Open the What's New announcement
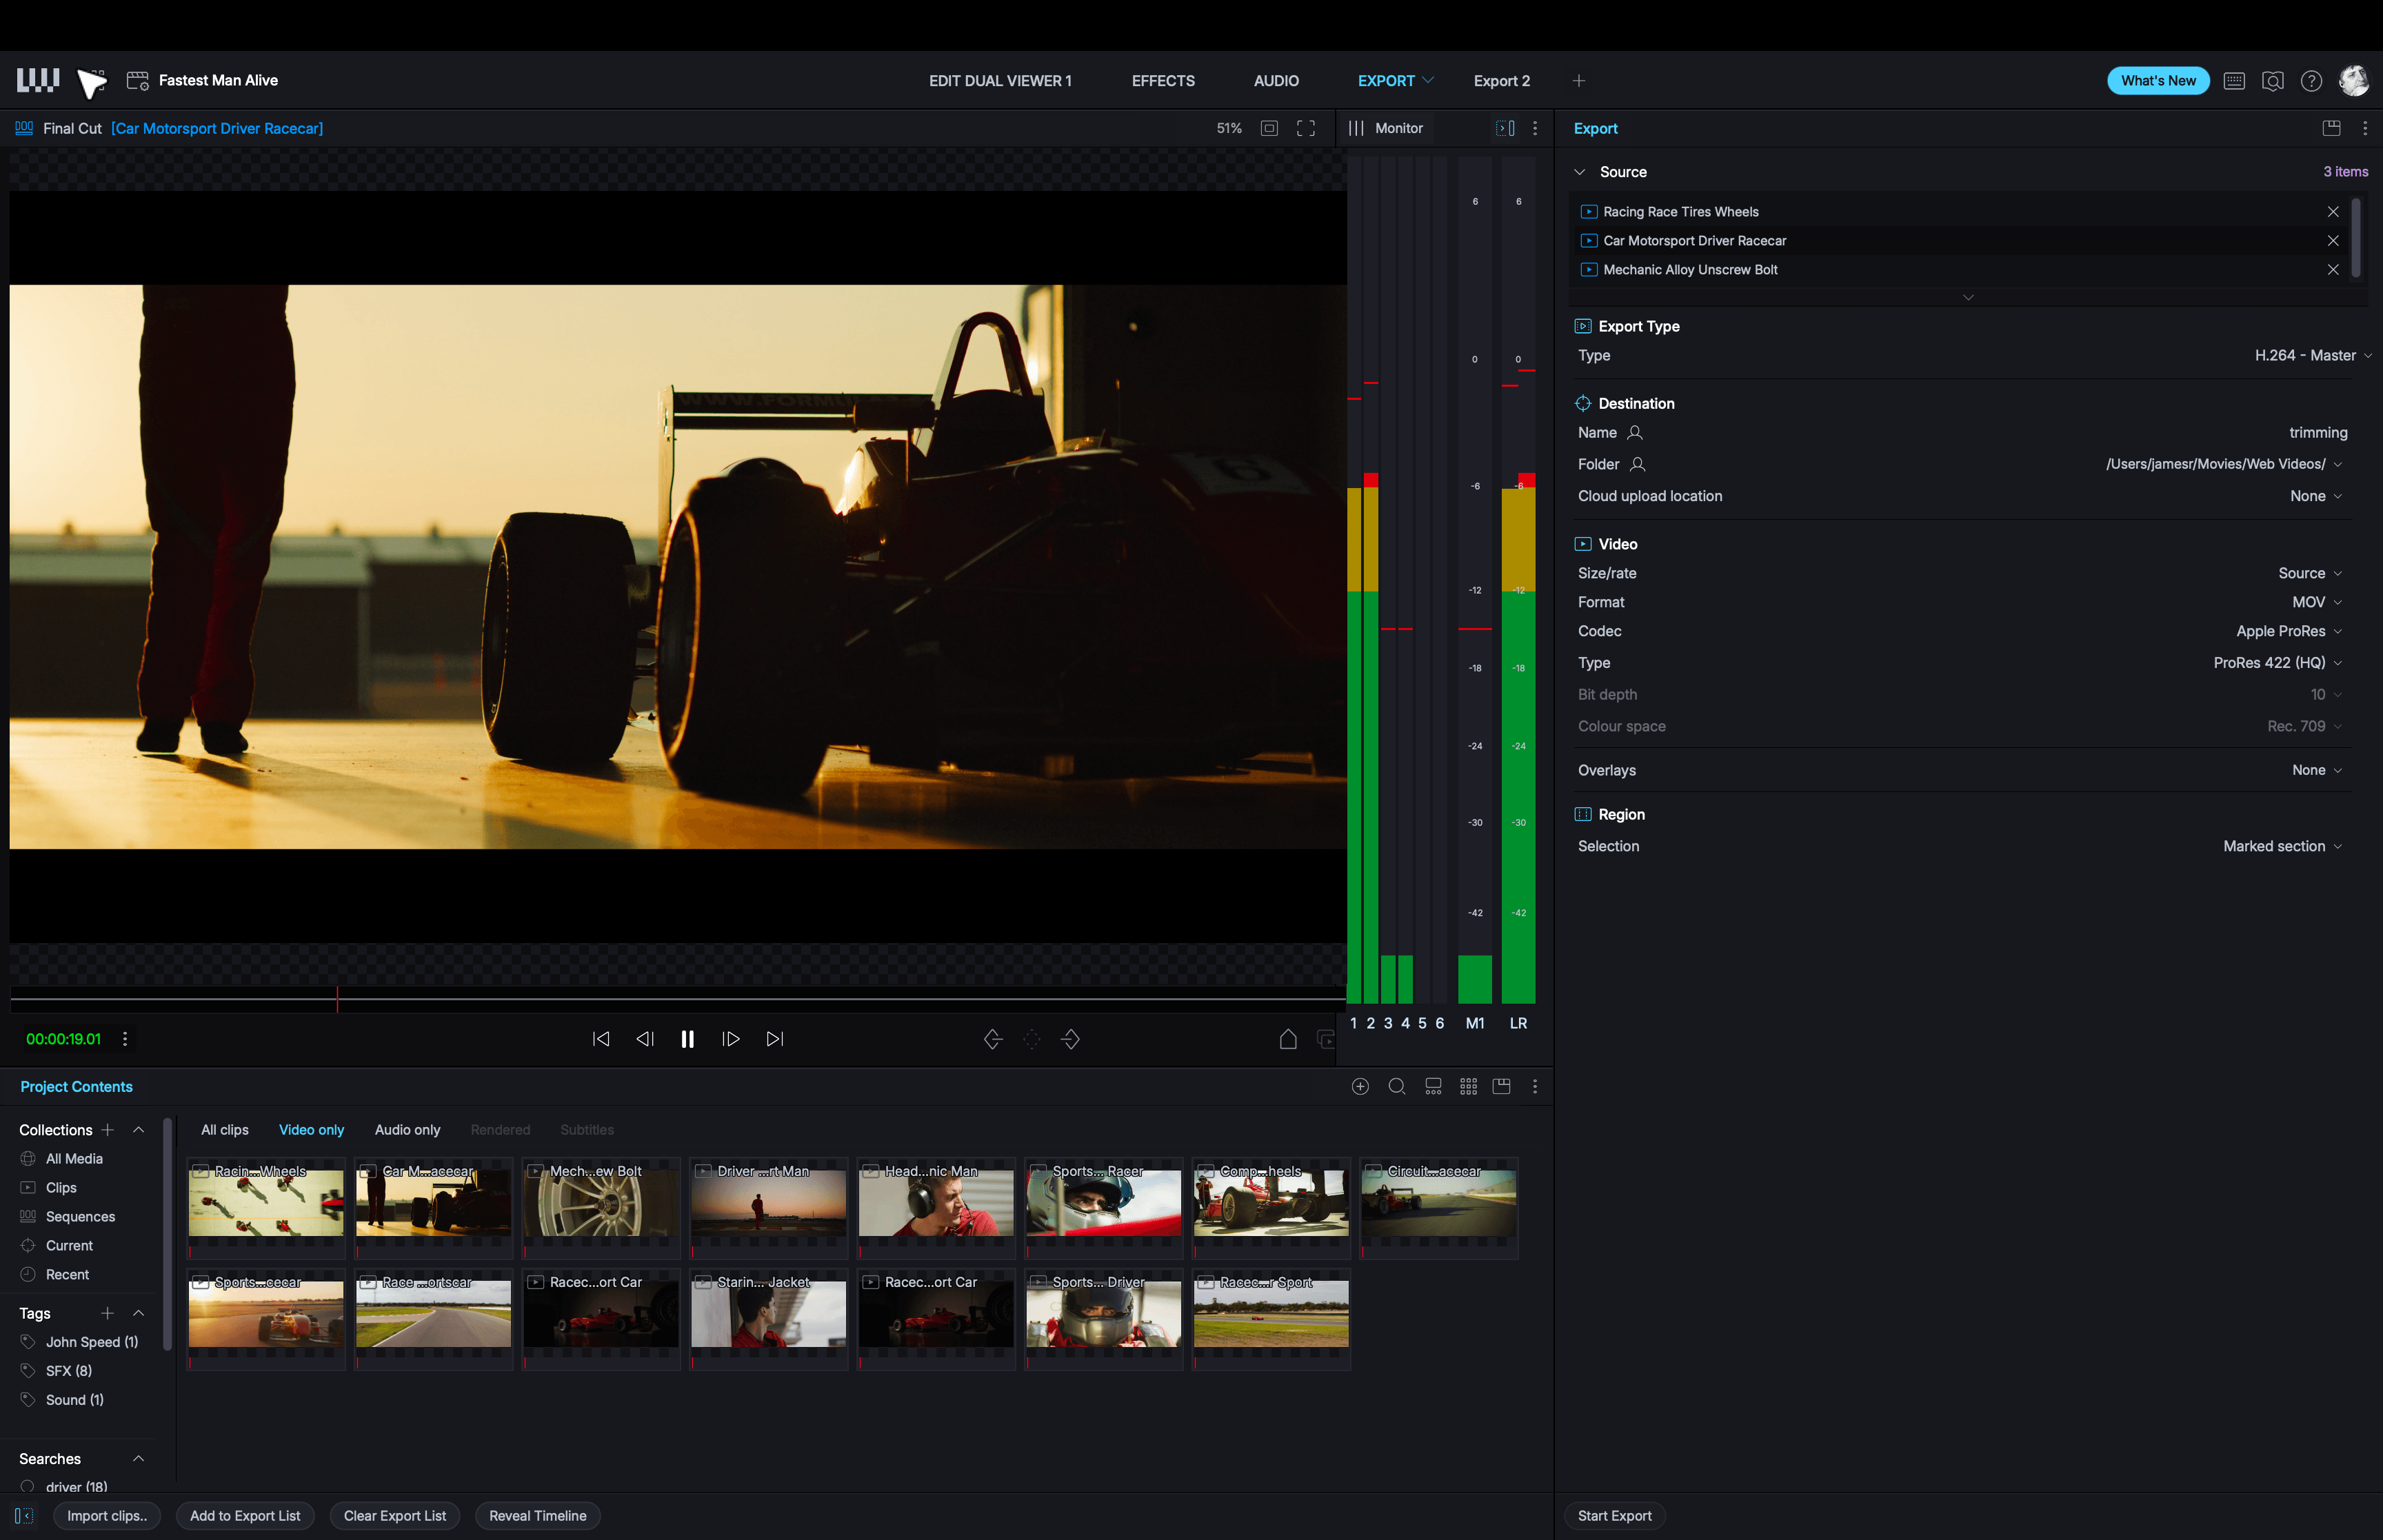The width and height of the screenshot is (2383, 1540). [2158, 81]
